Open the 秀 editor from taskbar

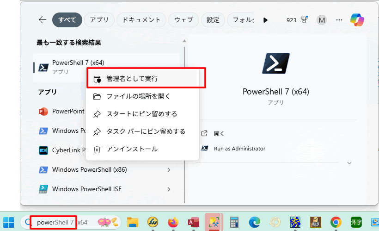point(295,222)
